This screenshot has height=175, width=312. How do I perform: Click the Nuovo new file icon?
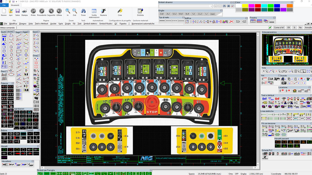[x=4, y=11]
